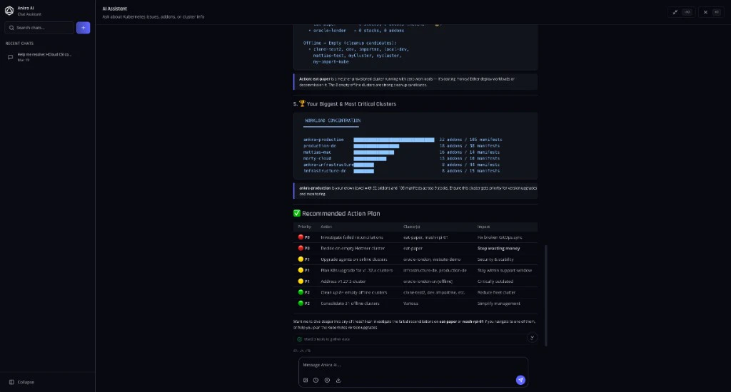Viewport: 731px width, 392px height.
Task: Click 'WORKLOAD CONCENTRATION' chart title
Action: pos(333,120)
